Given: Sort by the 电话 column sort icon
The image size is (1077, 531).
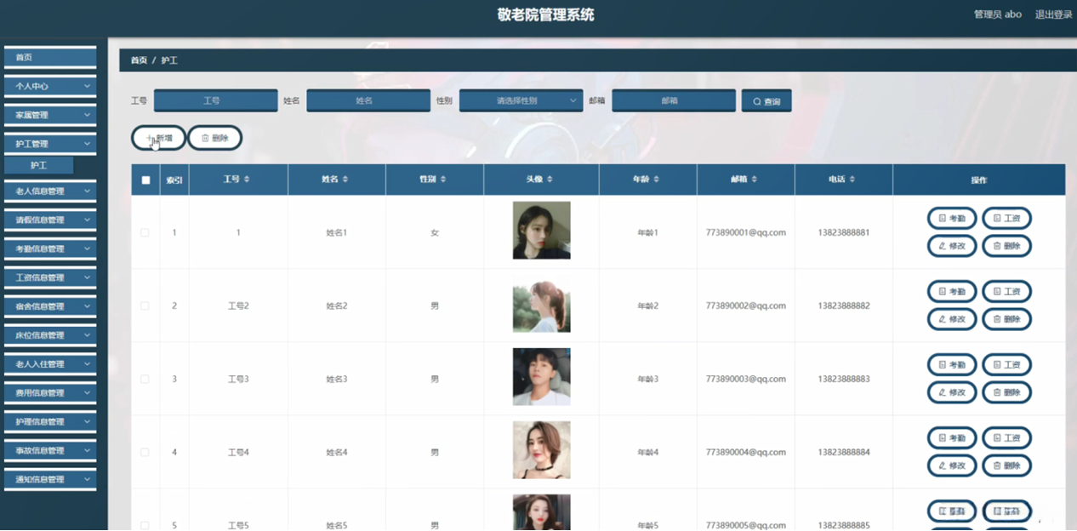Looking at the screenshot, I should [852, 180].
